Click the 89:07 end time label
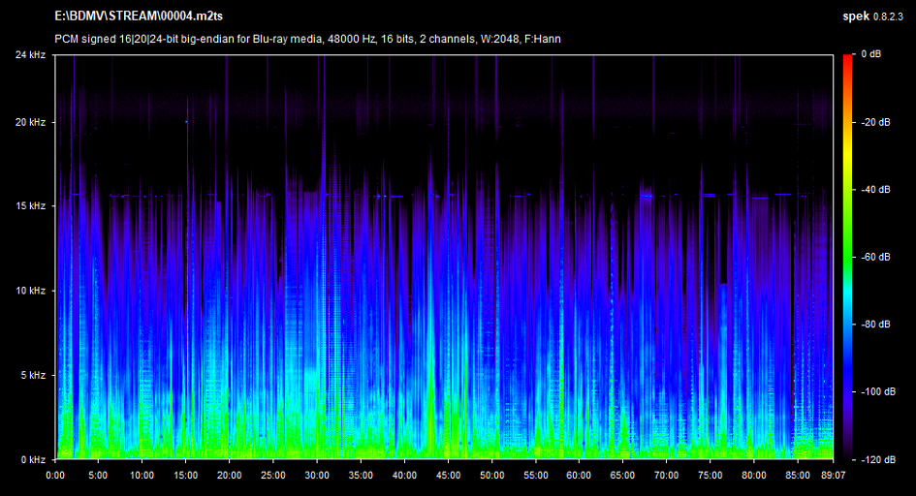Viewport: 916px width, 496px height. pos(832,476)
